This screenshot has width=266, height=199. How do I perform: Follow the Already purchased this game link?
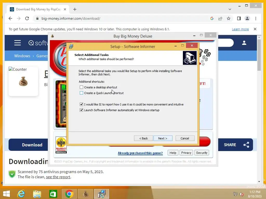click(140, 153)
